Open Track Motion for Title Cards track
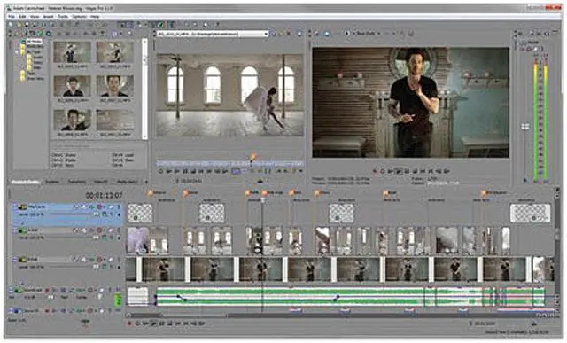This screenshot has width=567, height=343. [x=83, y=207]
